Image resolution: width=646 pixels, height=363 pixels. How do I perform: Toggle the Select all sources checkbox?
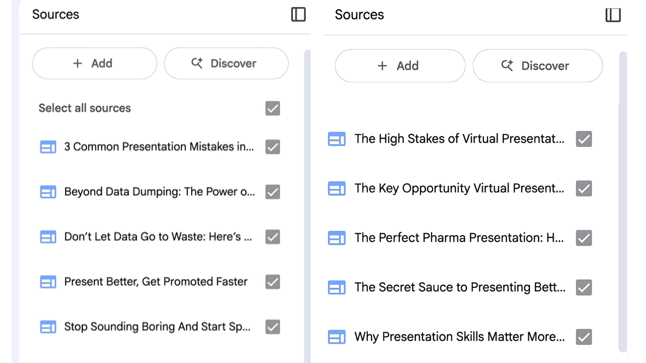[273, 108]
